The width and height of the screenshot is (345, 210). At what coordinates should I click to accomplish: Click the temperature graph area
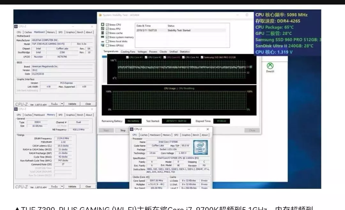[x=181, y=69]
